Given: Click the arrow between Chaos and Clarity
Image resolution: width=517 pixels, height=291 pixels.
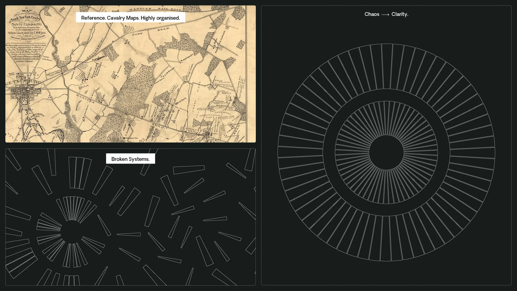Looking at the screenshot, I should pos(385,15).
